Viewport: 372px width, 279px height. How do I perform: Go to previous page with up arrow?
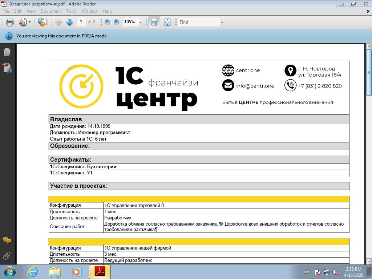pos(58,22)
